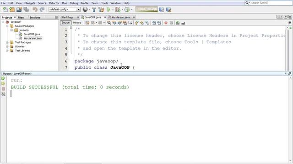Switch to the Start Page tab
Screen dimensions: 293x164
click(x=67, y=17)
